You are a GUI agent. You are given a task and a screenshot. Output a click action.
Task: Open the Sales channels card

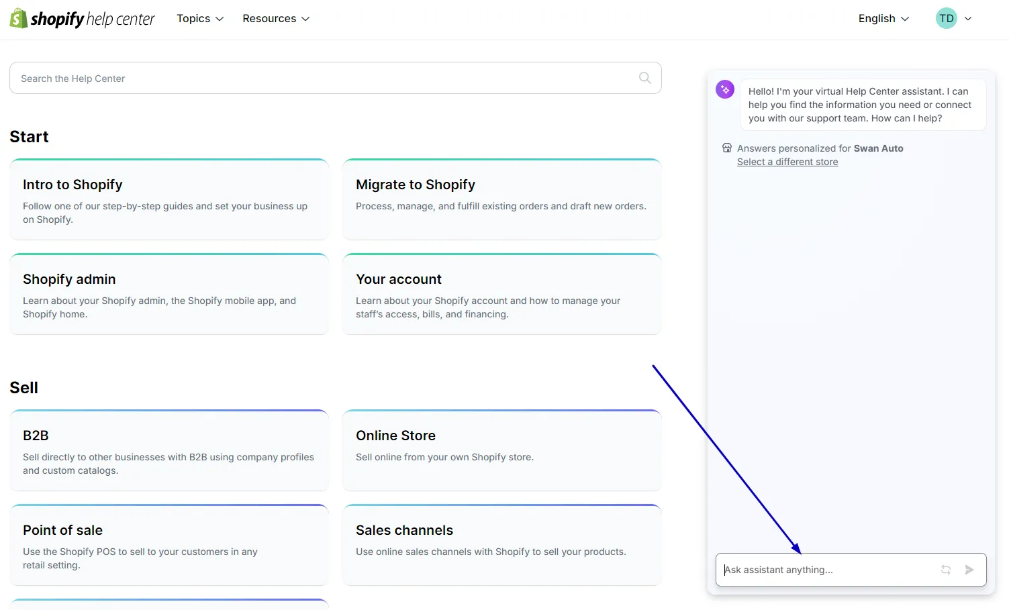(x=502, y=545)
